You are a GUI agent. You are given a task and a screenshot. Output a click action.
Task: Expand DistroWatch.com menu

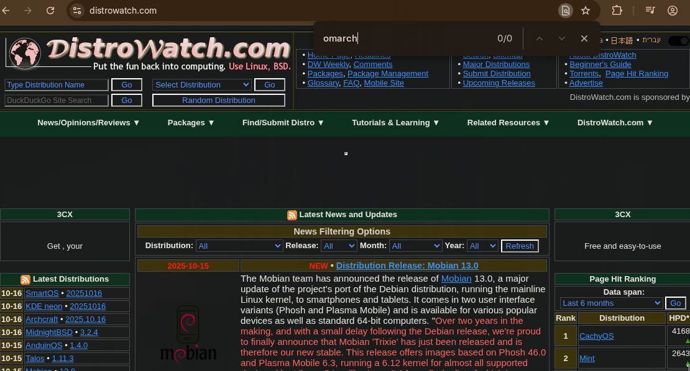(615, 123)
